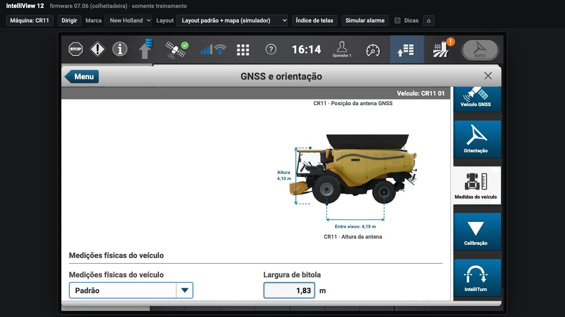The image size is (565, 317).
Task: Click the Dirigir button
Action: coord(69,20)
